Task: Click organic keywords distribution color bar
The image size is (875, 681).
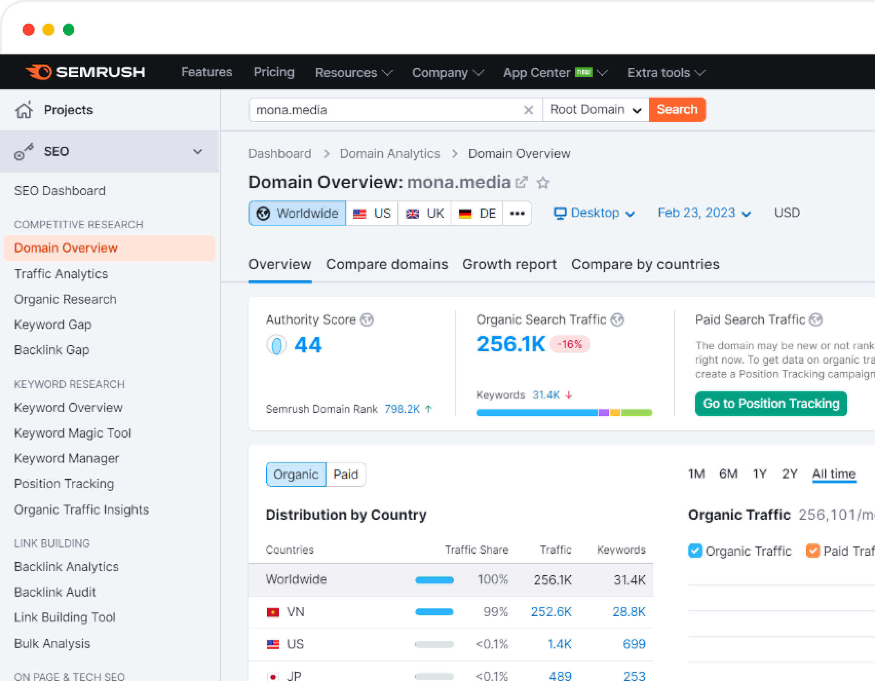Action: tap(564, 413)
